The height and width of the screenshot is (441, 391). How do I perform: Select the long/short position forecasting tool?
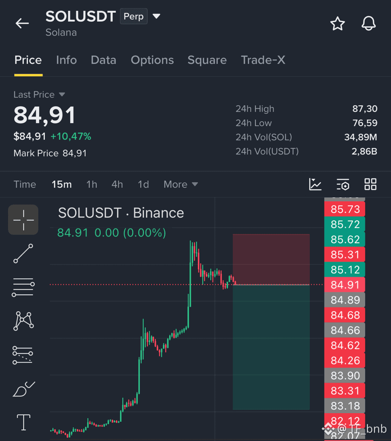23,355
